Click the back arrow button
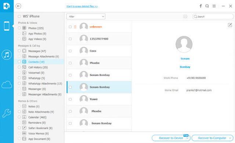The image size is (235, 143). pyautogui.click(x=18, y=6)
